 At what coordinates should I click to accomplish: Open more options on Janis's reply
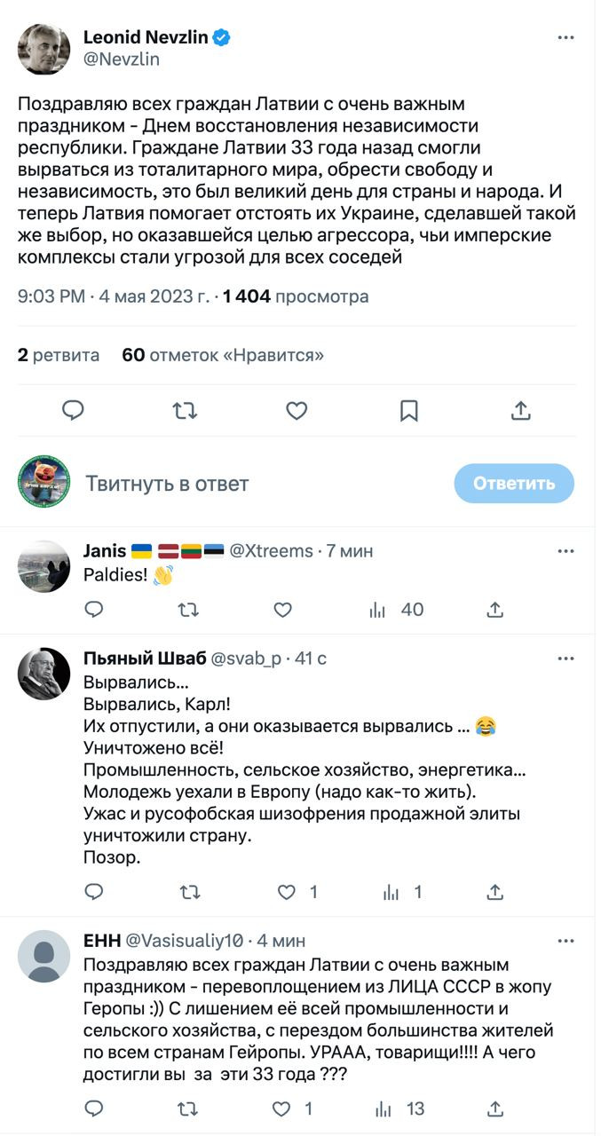click(x=565, y=551)
